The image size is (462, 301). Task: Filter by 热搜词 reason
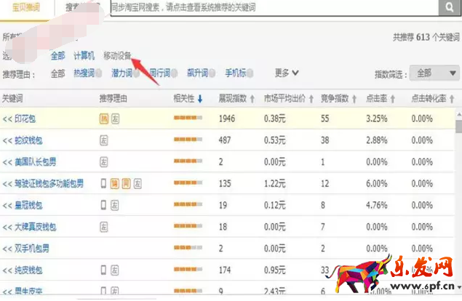point(84,73)
